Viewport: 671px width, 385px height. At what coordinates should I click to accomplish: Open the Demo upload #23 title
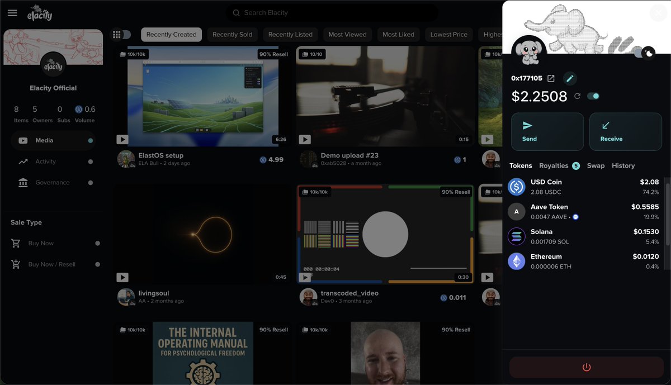click(349, 155)
